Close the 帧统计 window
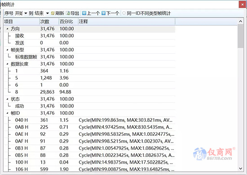247x175 pixels. coord(243,4)
